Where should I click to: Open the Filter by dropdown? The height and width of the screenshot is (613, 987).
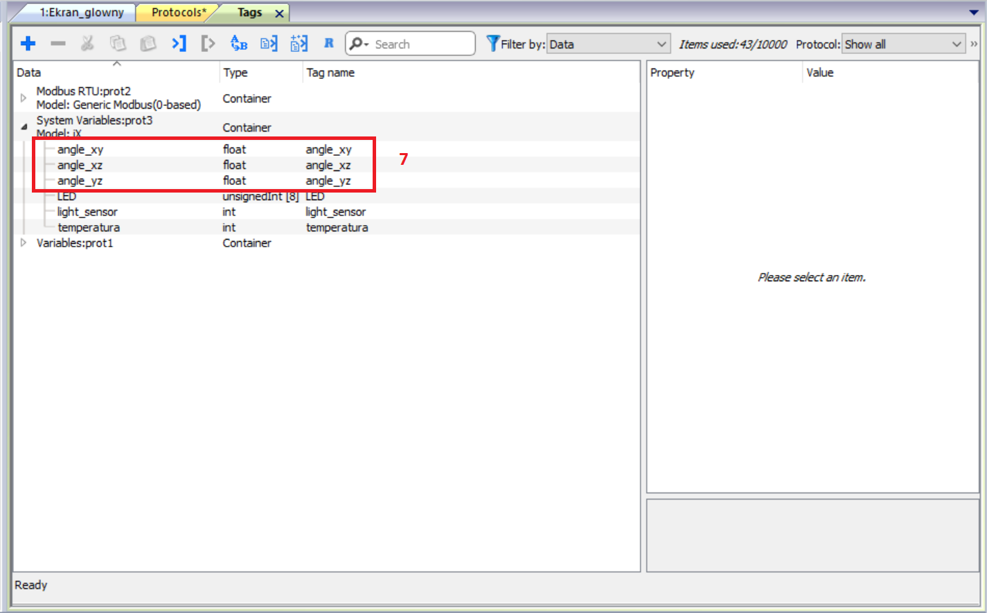coord(608,44)
